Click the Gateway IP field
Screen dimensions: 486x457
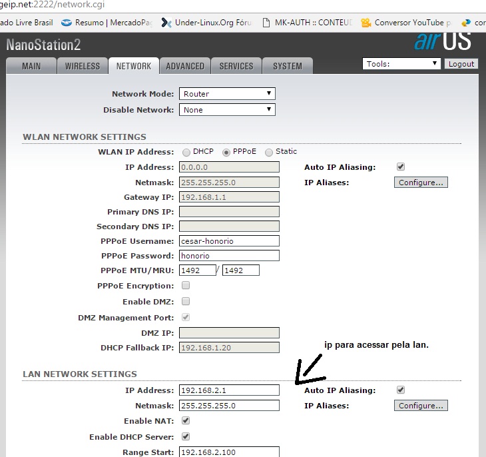pyautogui.click(x=229, y=197)
